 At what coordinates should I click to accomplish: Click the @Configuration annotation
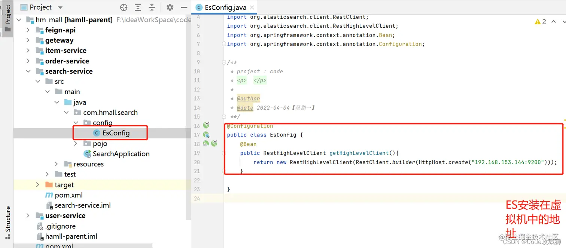[250, 126]
